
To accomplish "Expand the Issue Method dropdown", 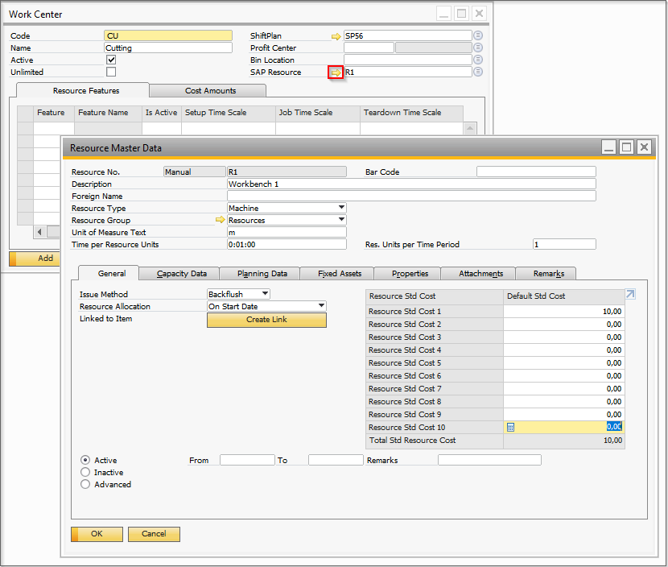I will pos(265,295).
